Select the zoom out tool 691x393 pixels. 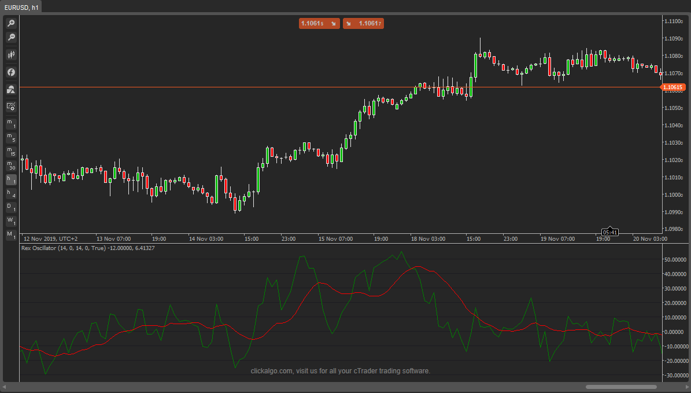11,37
